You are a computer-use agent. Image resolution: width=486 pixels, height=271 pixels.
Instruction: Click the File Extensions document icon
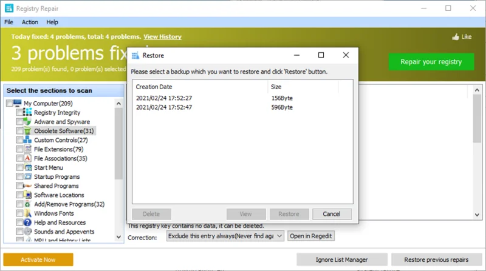click(27, 149)
